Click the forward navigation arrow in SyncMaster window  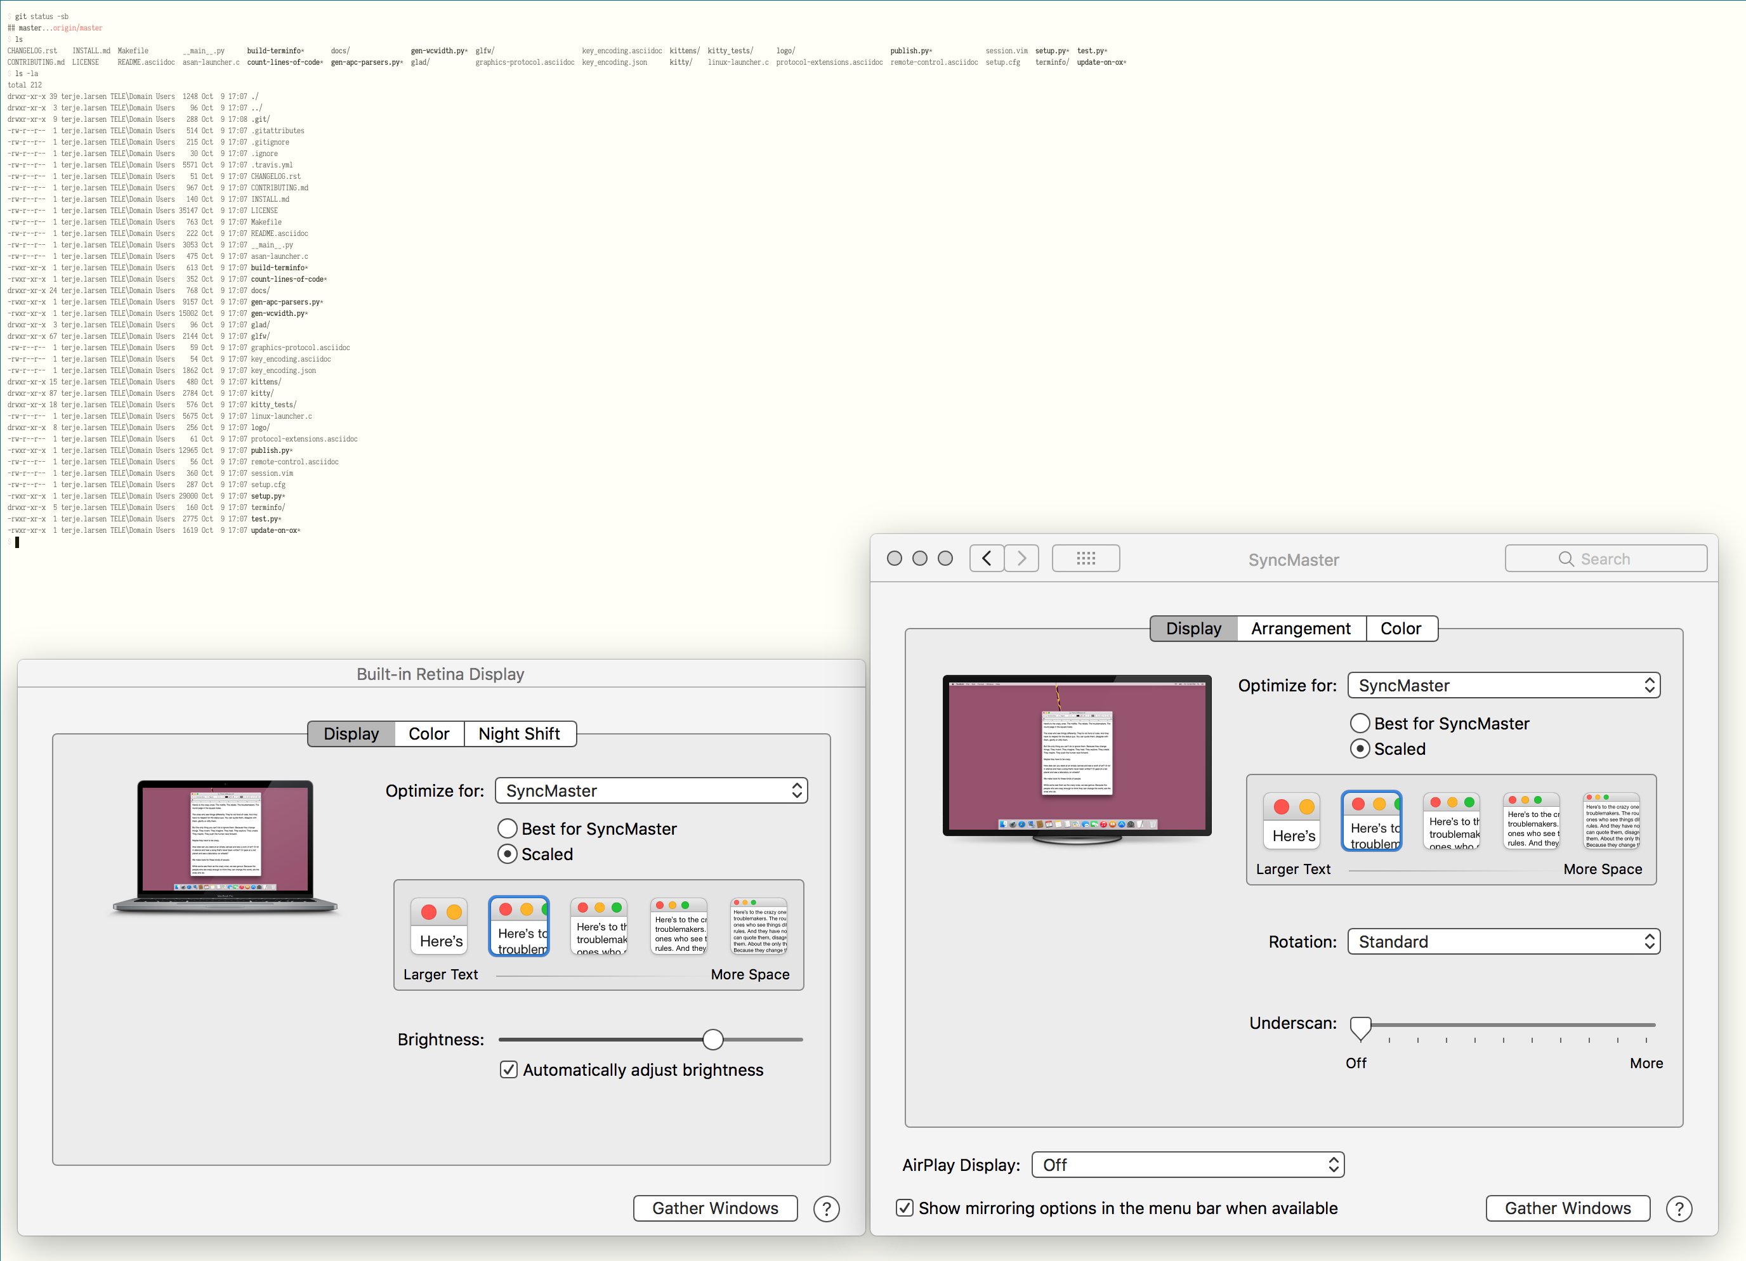[x=1021, y=558]
